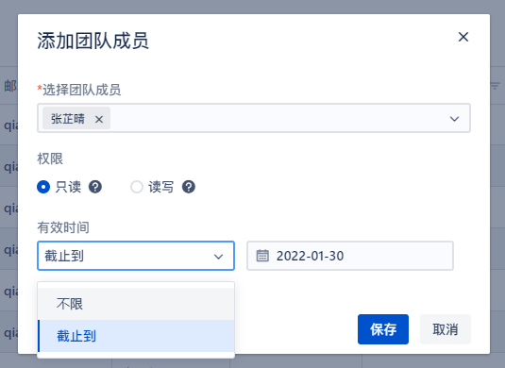Click the 取消 button
Image resolution: width=505 pixels, height=368 pixels.
coord(446,329)
